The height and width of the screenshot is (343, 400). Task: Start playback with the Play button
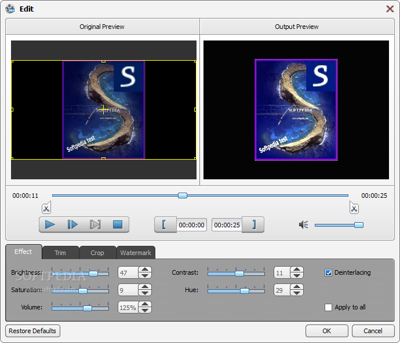(x=50, y=224)
